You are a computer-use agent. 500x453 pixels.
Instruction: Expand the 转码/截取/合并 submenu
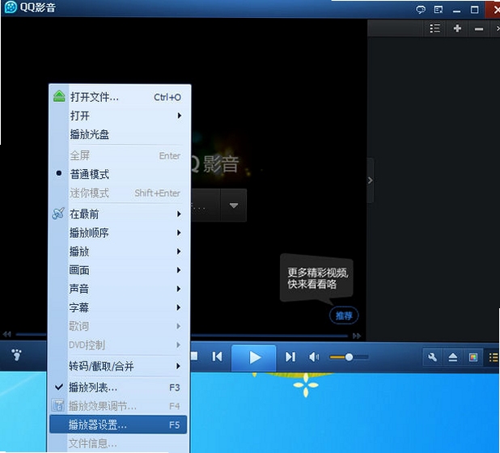118,366
